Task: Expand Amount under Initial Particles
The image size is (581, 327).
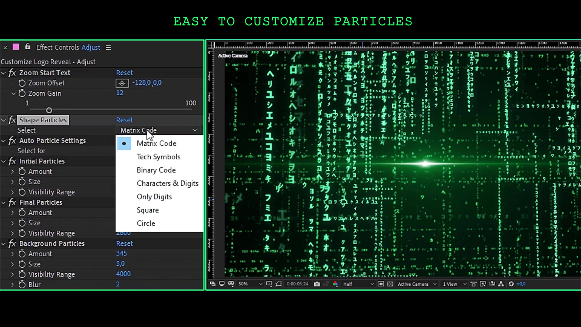Action: tap(12, 172)
